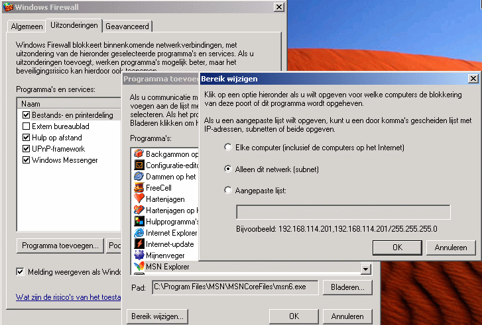This screenshot has height=325, width=482.
Task: Uncheck Windows Messenger exception
Action: tap(26, 160)
